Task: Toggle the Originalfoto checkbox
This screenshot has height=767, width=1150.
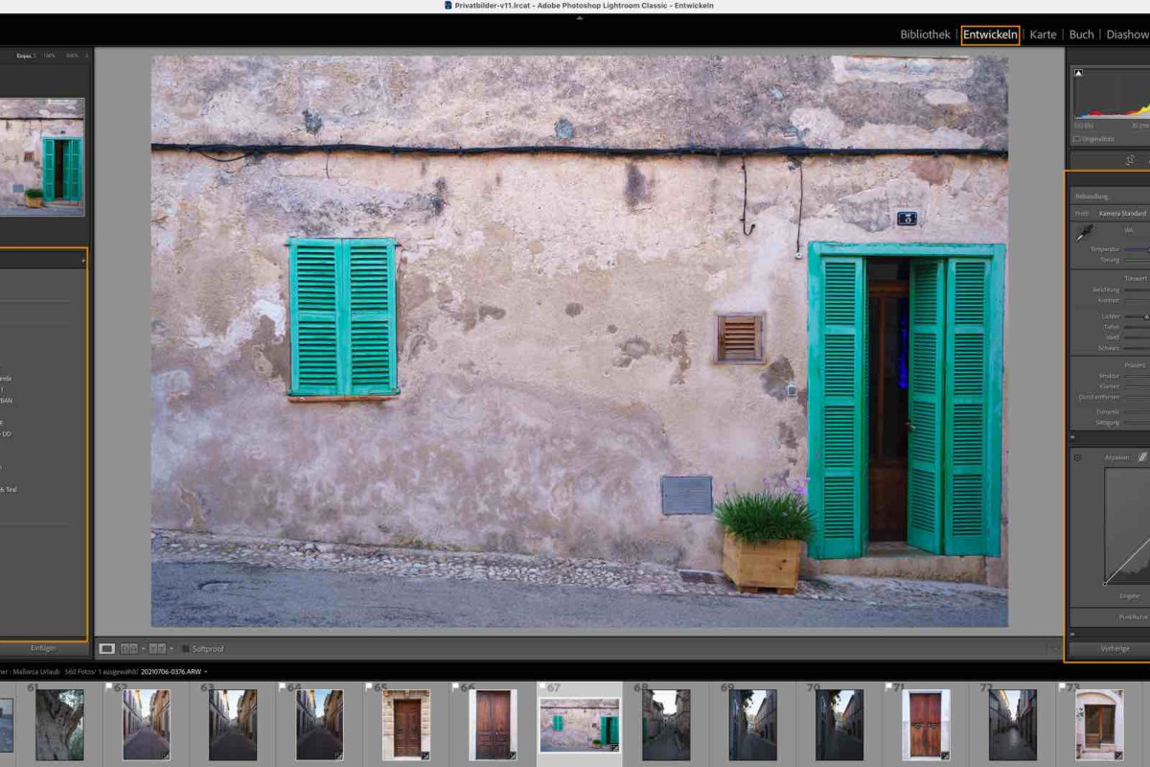Action: [x=1077, y=139]
